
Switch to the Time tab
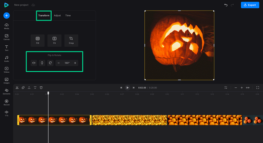click(x=68, y=15)
